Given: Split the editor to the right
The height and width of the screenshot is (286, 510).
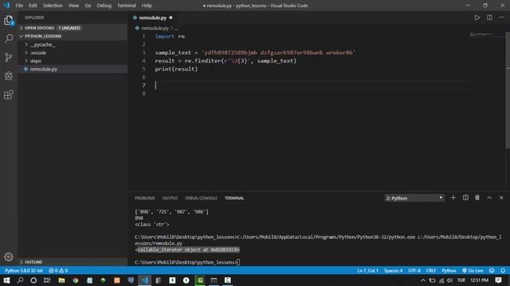Looking at the screenshot, I should 489,17.
